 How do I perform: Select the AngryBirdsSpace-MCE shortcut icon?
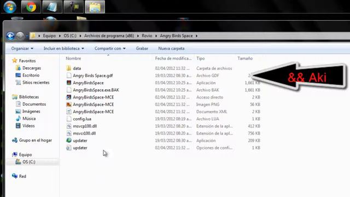coord(69,97)
